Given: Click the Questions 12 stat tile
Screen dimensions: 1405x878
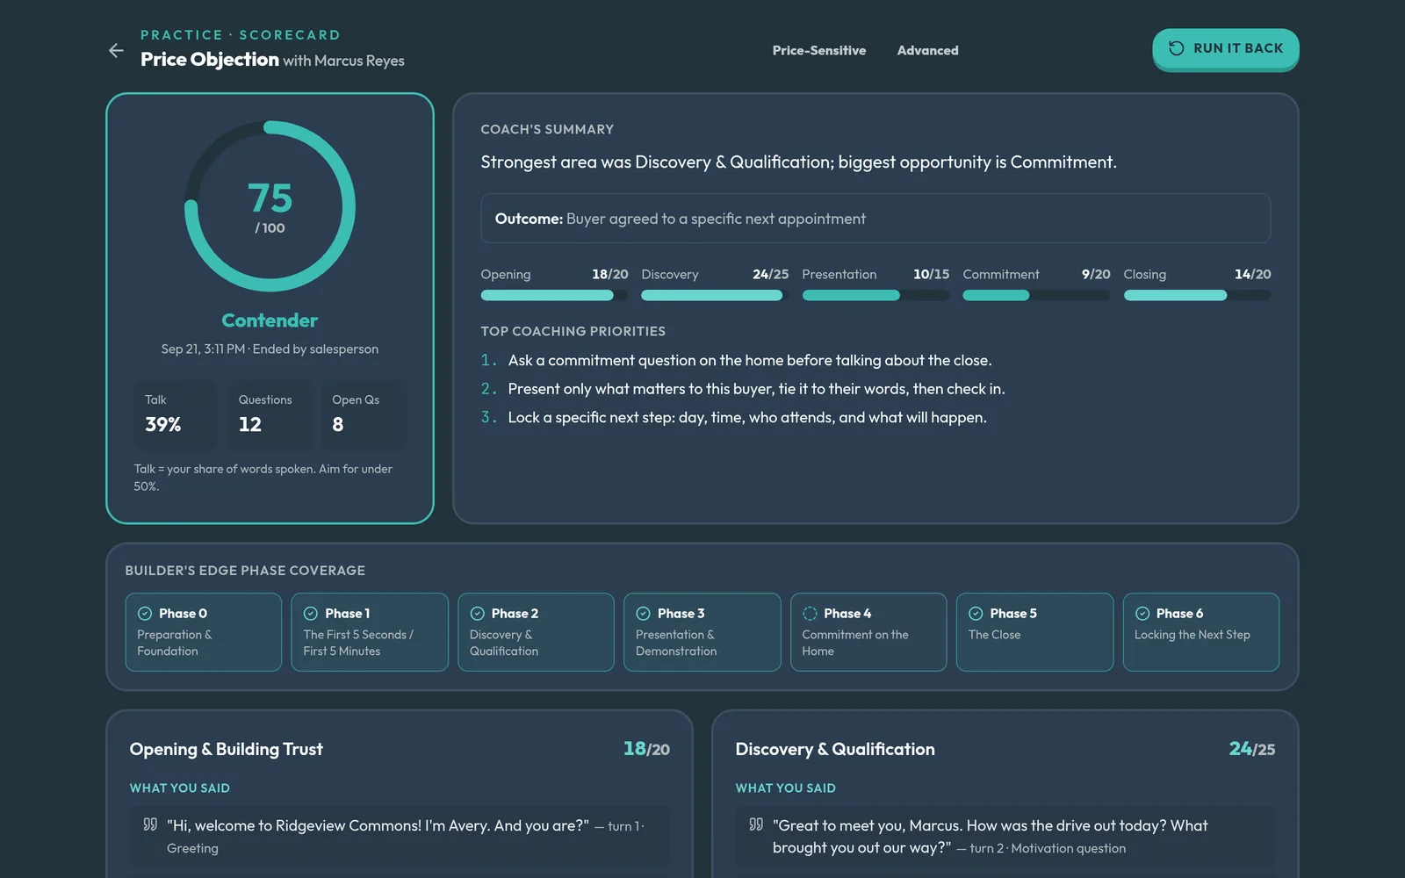Looking at the screenshot, I should coord(270,414).
